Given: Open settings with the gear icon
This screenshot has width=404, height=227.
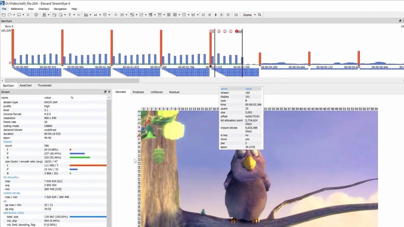Looking at the screenshot, I should (36, 15).
